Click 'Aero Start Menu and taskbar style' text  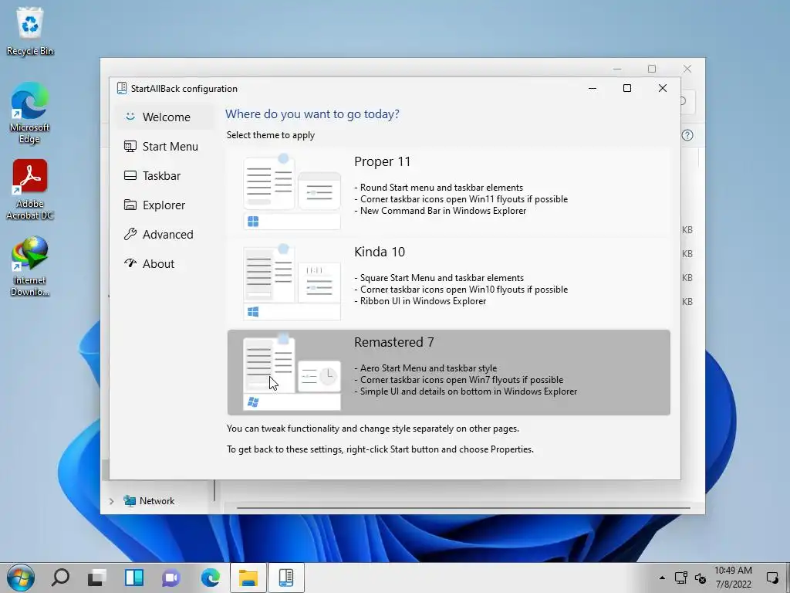point(425,368)
